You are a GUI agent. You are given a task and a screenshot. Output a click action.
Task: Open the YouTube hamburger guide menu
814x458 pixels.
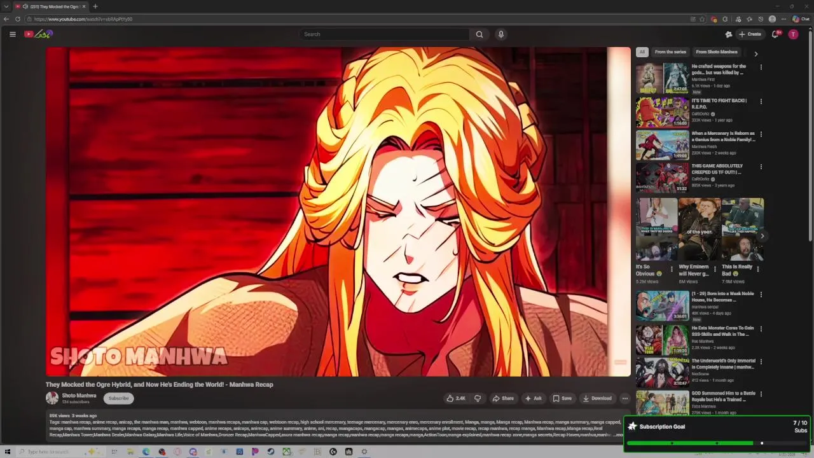click(13, 34)
